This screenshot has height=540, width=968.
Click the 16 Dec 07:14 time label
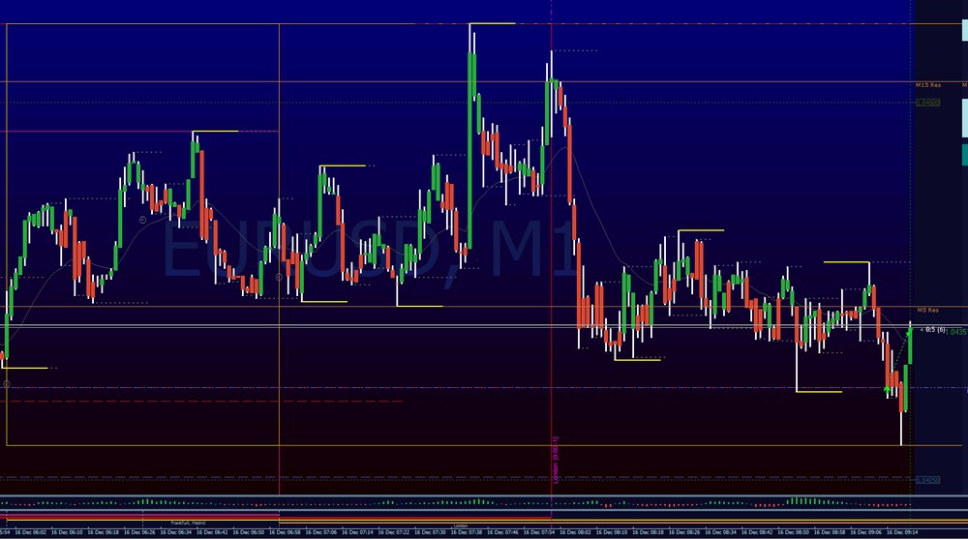(x=357, y=532)
